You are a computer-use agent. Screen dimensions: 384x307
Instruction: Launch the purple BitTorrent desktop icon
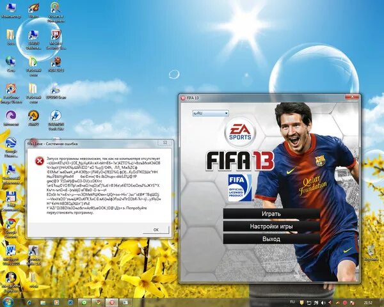(11, 118)
